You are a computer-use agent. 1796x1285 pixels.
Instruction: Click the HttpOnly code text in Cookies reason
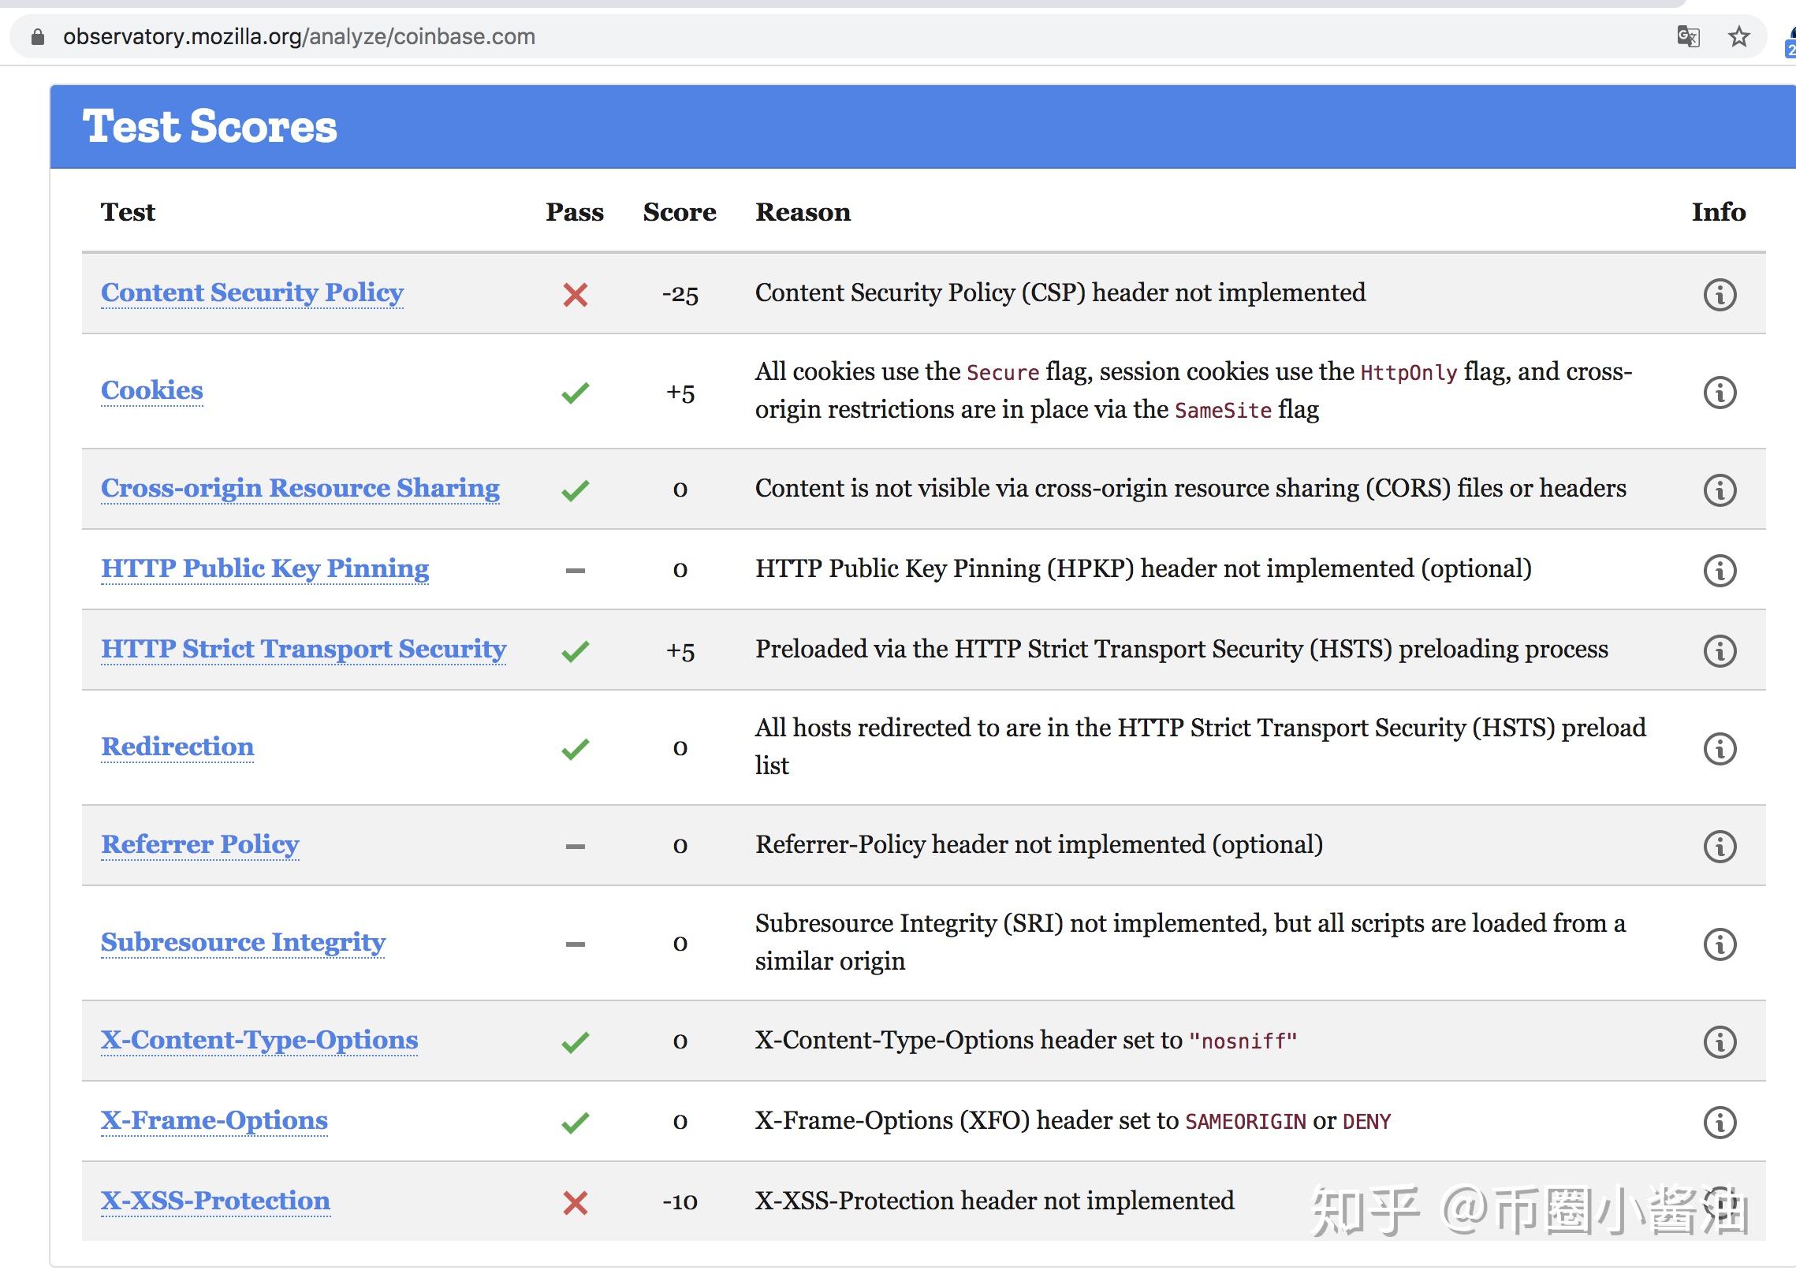point(1408,373)
